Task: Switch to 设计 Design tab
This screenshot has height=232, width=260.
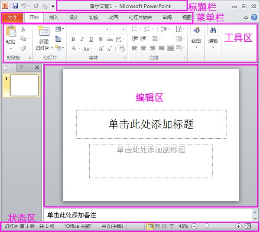Action: pyautogui.click(x=74, y=17)
